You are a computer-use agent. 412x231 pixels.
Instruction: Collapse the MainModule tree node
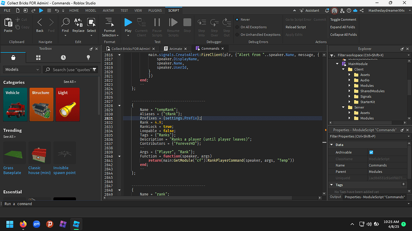pos(337,64)
